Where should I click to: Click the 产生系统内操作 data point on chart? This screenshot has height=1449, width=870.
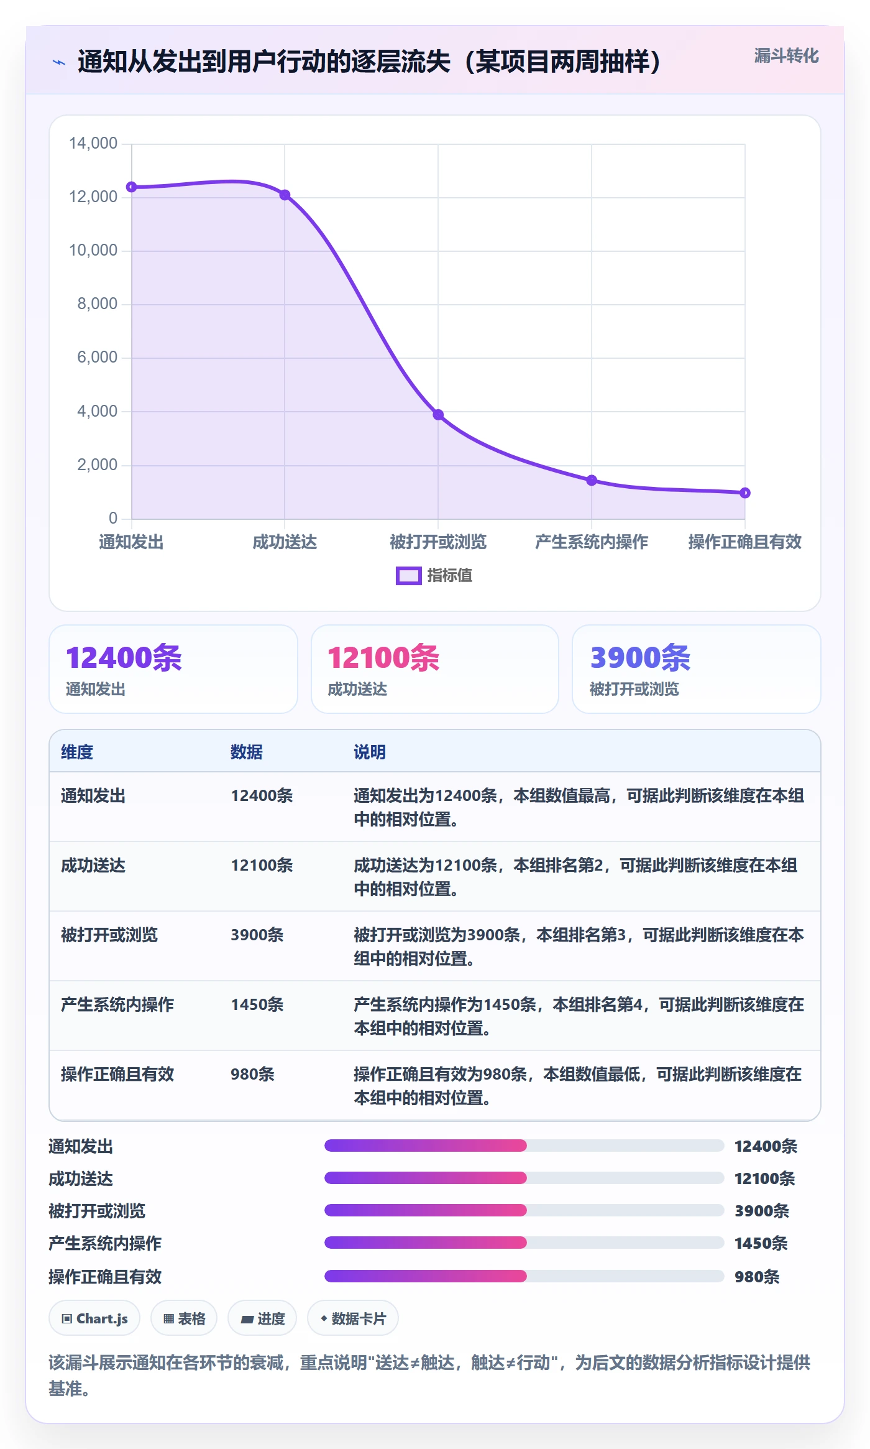pyautogui.click(x=592, y=480)
